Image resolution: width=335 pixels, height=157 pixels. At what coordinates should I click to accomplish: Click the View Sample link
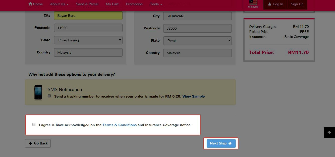pyautogui.click(x=193, y=96)
